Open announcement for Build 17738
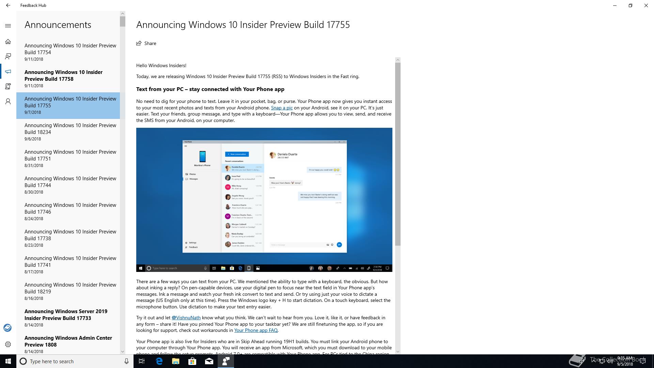The image size is (654, 368). [x=68, y=238]
